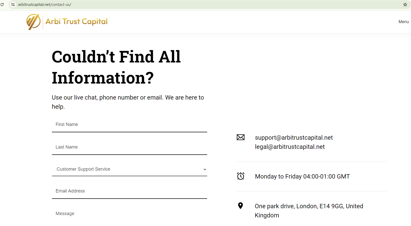
Task: Click the location pin icon
Action: pyautogui.click(x=240, y=206)
